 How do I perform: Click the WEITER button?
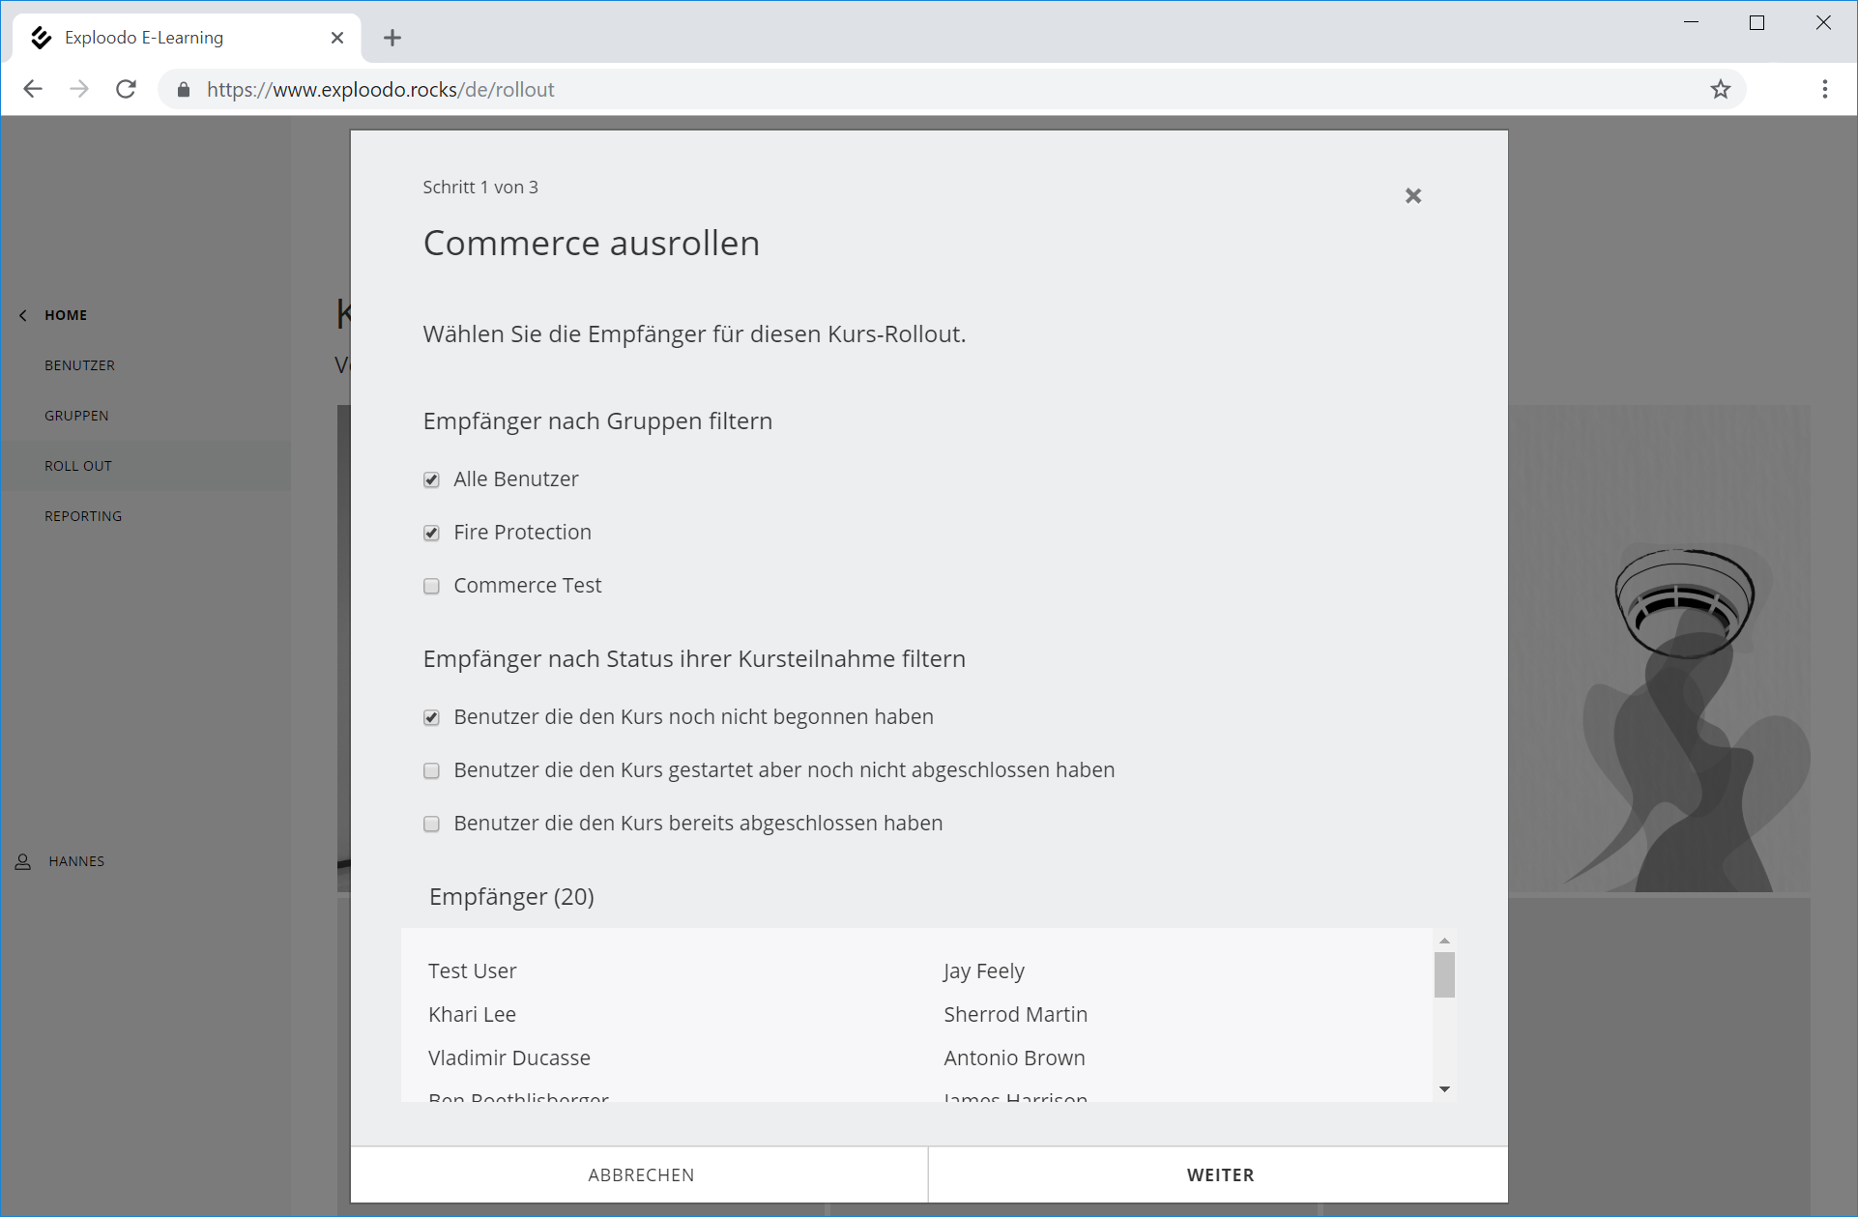[x=1219, y=1174]
